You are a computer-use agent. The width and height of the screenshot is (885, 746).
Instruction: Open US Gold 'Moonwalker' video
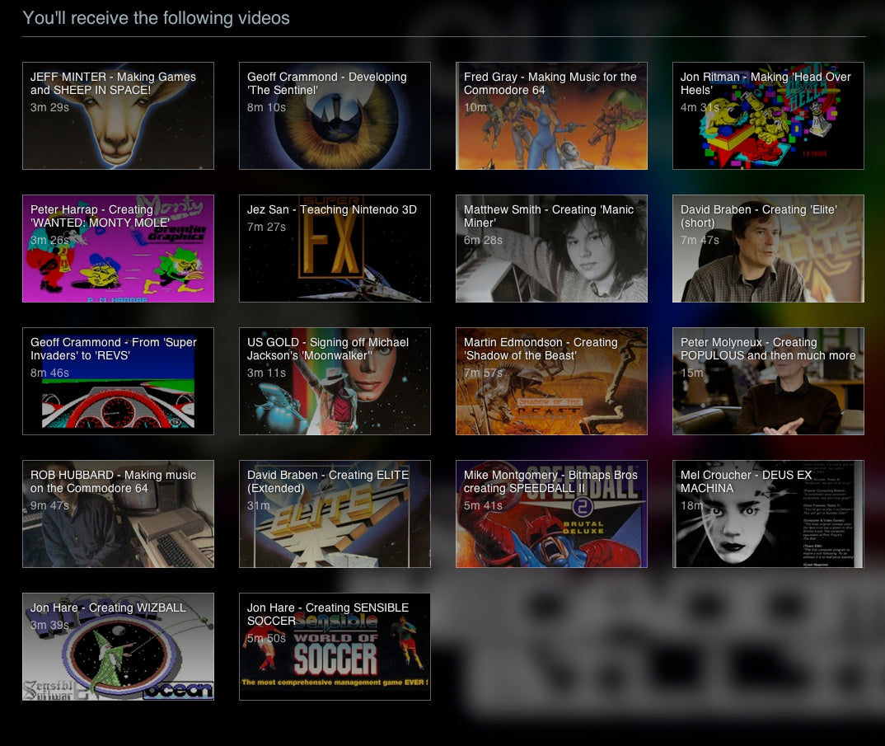pyautogui.click(x=335, y=382)
